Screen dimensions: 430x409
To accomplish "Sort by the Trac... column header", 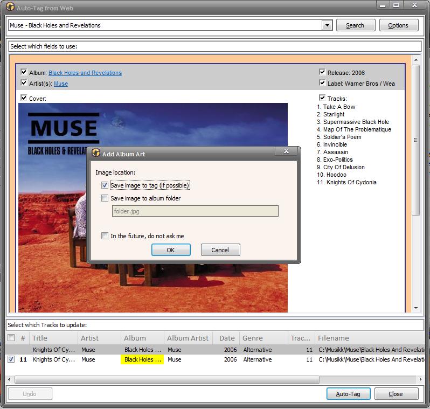I will 301,338.
